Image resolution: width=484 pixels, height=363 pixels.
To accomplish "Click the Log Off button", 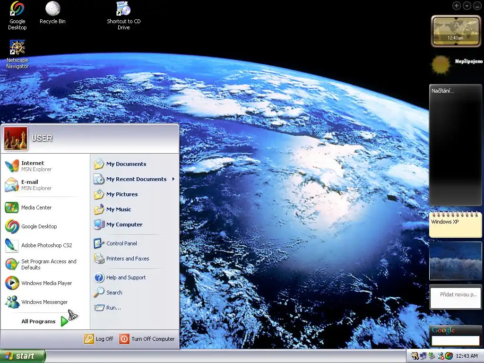I will click(99, 338).
